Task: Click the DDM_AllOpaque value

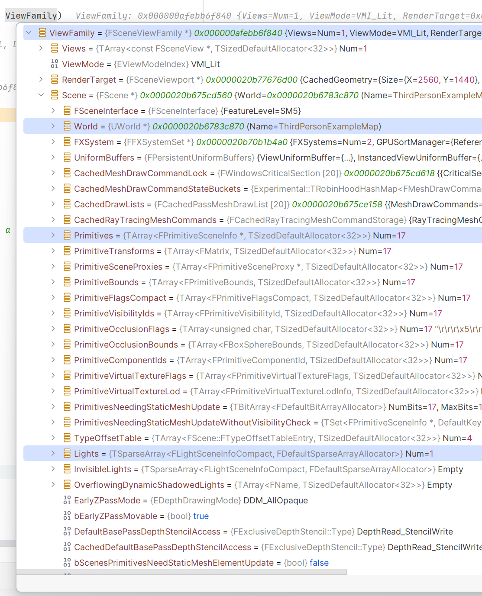Action: (x=276, y=500)
